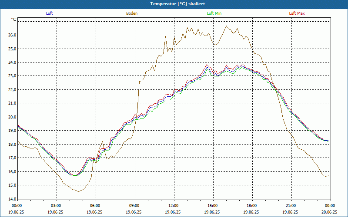348x217 pixels.
Task: Click the 15,0 y-axis value
Action: (13, 185)
